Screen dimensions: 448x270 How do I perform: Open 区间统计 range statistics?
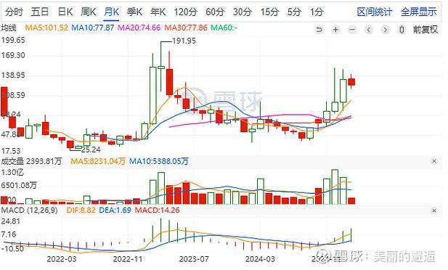(375, 12)
